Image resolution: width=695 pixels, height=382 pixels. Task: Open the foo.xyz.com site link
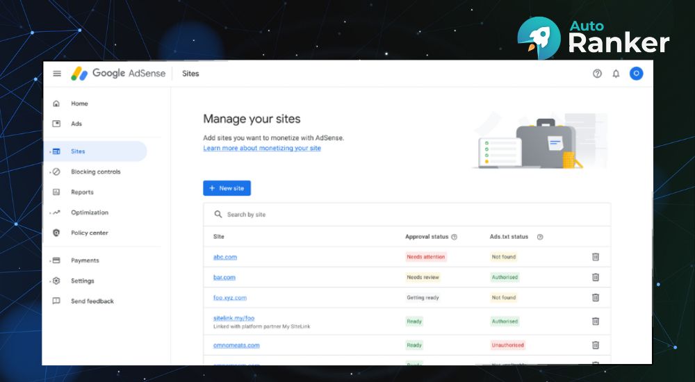pyautogui.click(x=230, y=298)
